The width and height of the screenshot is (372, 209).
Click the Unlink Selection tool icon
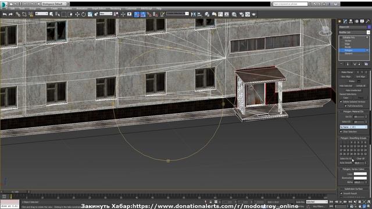click(x=24, y=15)
